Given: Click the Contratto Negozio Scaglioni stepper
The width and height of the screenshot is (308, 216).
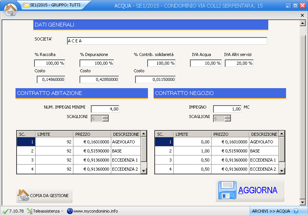Looking at the screenshot, I should pos(227,118).
